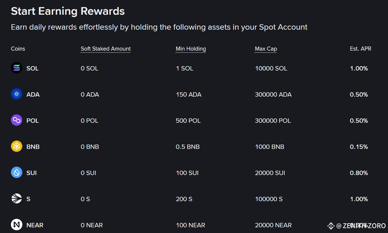Click the S (Sonic) coin icon
The height and width of the screenshot is (233, 388).
17,199
